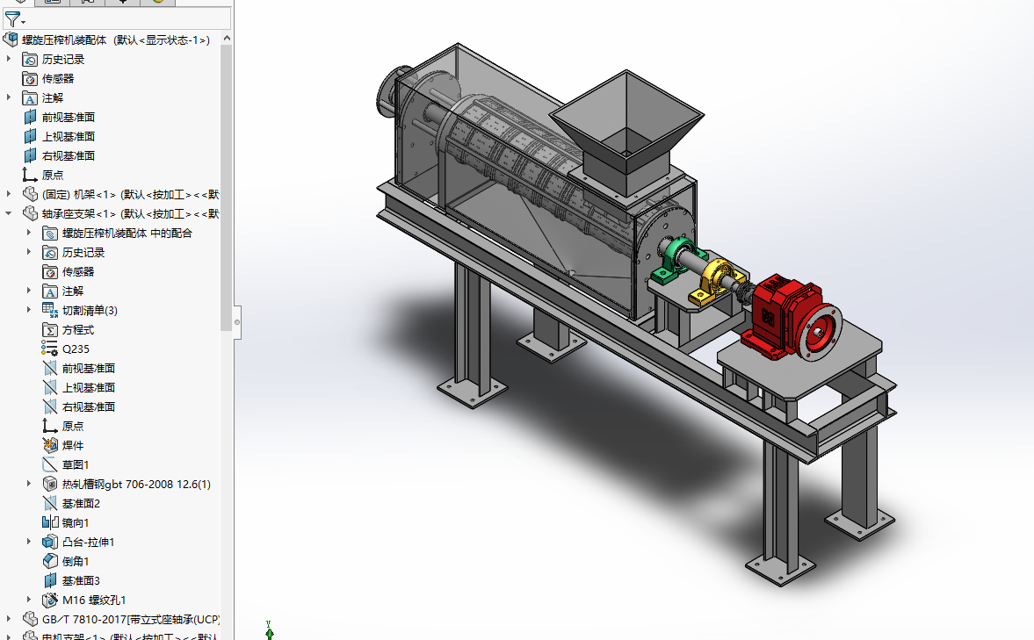Click into the feature tree filter input box
This screenshot has width=1034, height=640.
[128, 19]
